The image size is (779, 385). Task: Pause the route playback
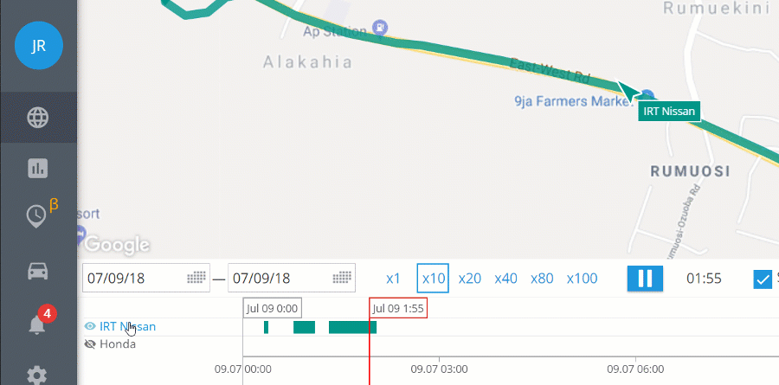[645, 279]
